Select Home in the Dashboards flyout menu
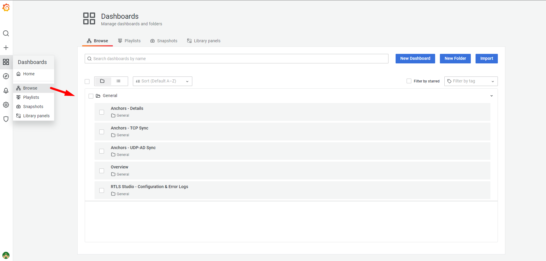The width and height of the screenshot is (546, 261). coord(34,74)
